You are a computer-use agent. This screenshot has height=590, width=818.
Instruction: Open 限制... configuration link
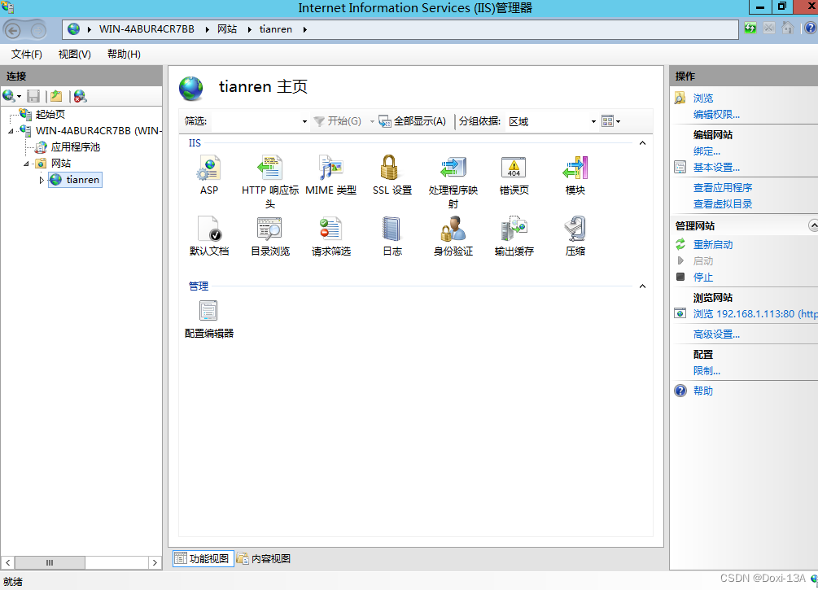point(706,371)
